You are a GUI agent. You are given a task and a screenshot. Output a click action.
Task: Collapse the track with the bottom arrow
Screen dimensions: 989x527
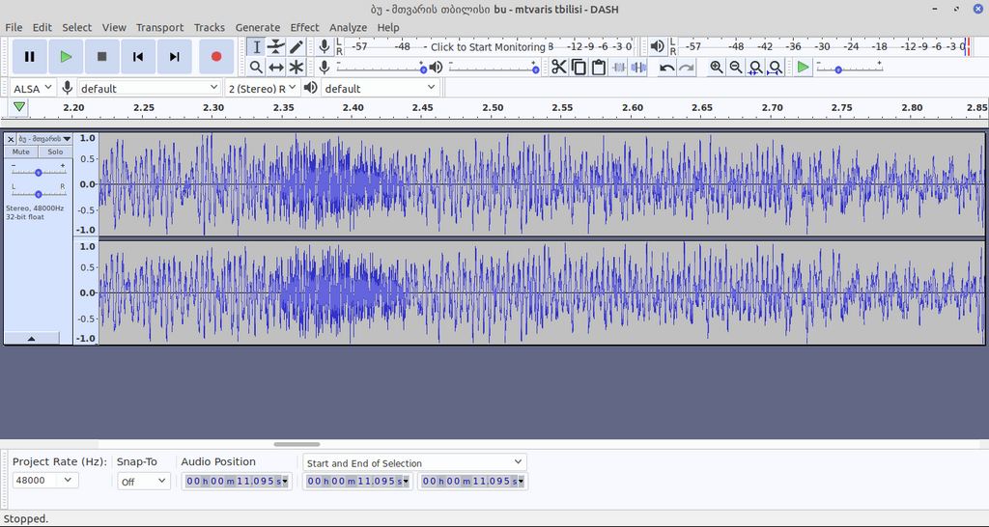click(31, 339)
